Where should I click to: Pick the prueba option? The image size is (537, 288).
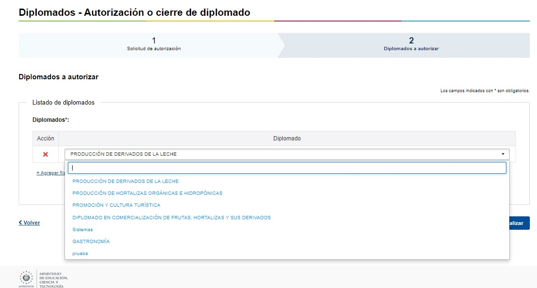80,254
